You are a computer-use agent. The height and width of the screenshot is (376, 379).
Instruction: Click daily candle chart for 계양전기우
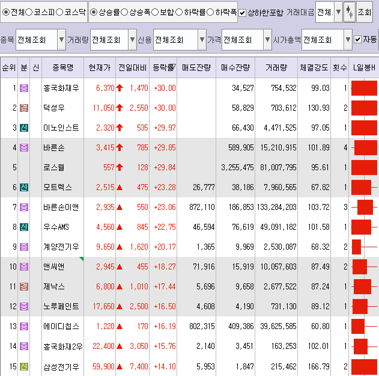(364, 247)
